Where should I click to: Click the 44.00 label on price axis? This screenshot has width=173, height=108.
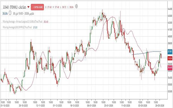point(170,9)
